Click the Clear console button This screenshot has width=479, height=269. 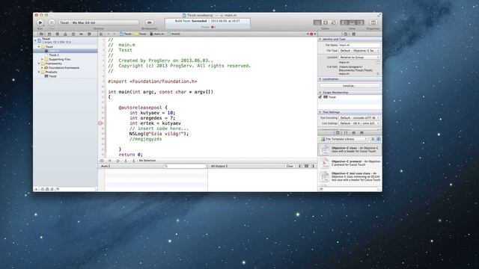coord(290,166)
